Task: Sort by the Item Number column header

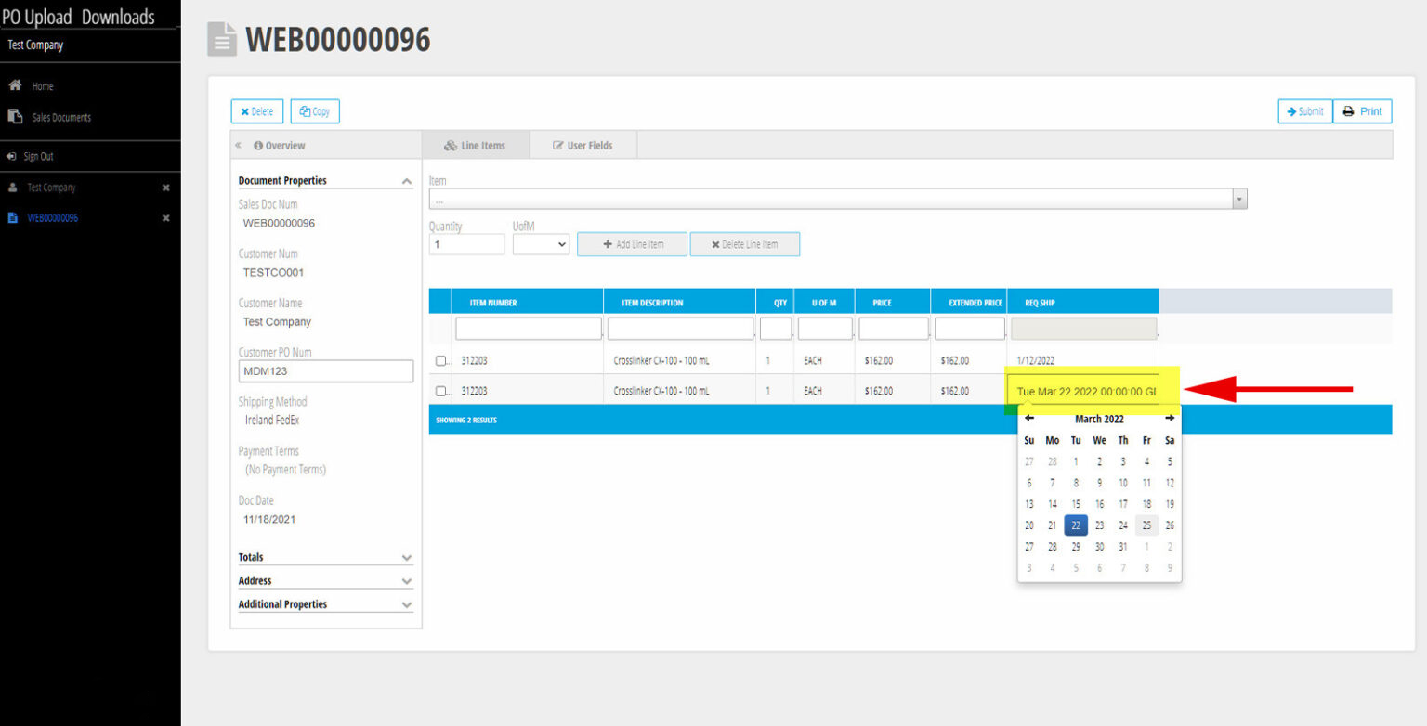Action: point(527,303)
